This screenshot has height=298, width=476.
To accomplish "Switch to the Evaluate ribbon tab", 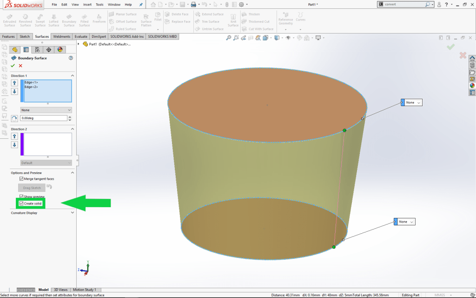I will 81,36.
